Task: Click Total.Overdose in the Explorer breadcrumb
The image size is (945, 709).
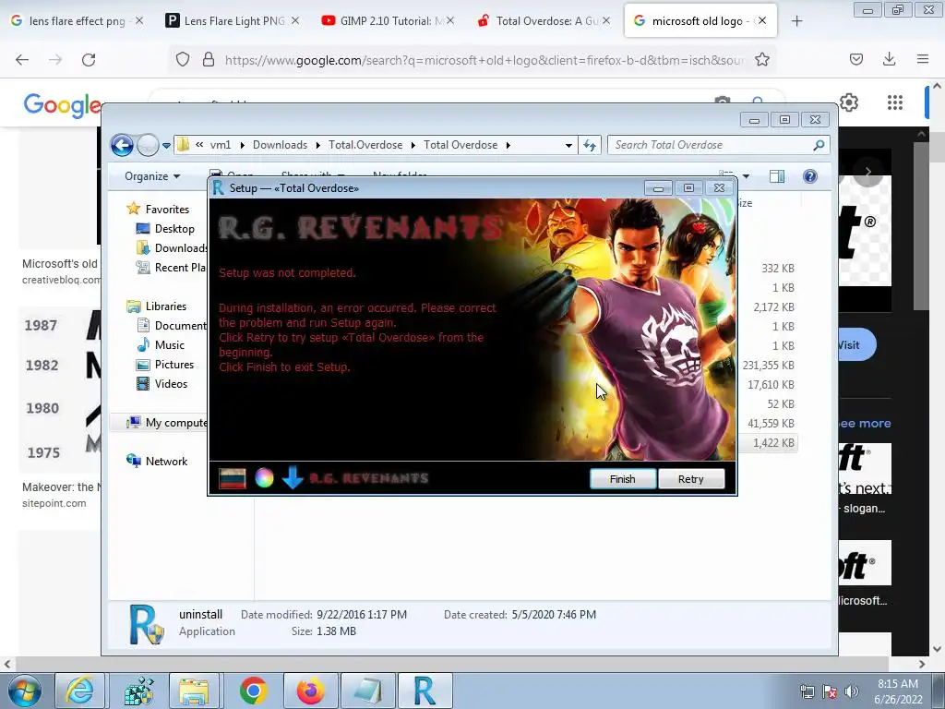Action: (x=365, y=145)
